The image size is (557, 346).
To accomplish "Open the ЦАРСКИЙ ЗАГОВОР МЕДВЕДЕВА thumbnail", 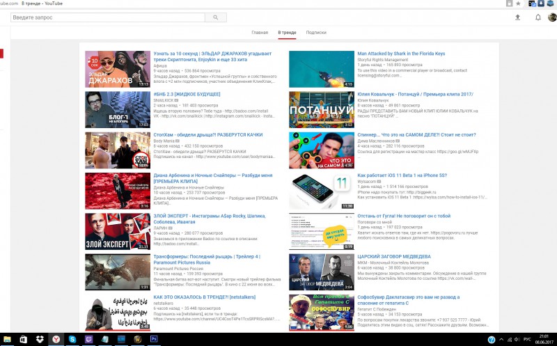I will pyautogui.click(x=322, y=272).
